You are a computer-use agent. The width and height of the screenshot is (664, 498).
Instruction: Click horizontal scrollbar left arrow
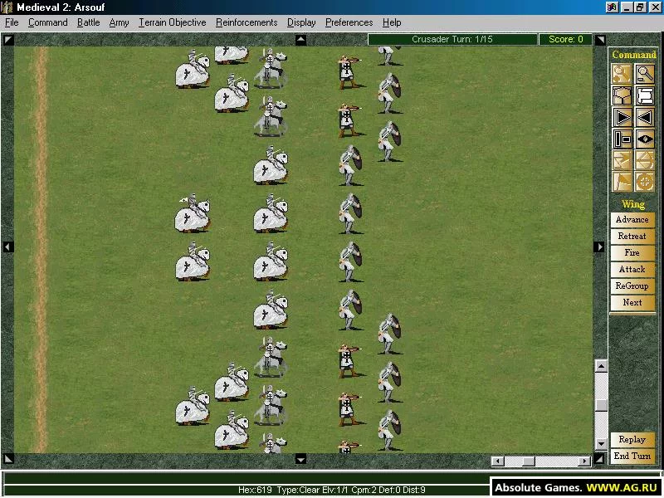click(x=497, y=461)
